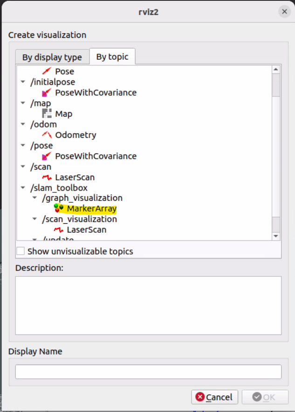
Task: Select the Map grid icon under /map
Action: 47,114
